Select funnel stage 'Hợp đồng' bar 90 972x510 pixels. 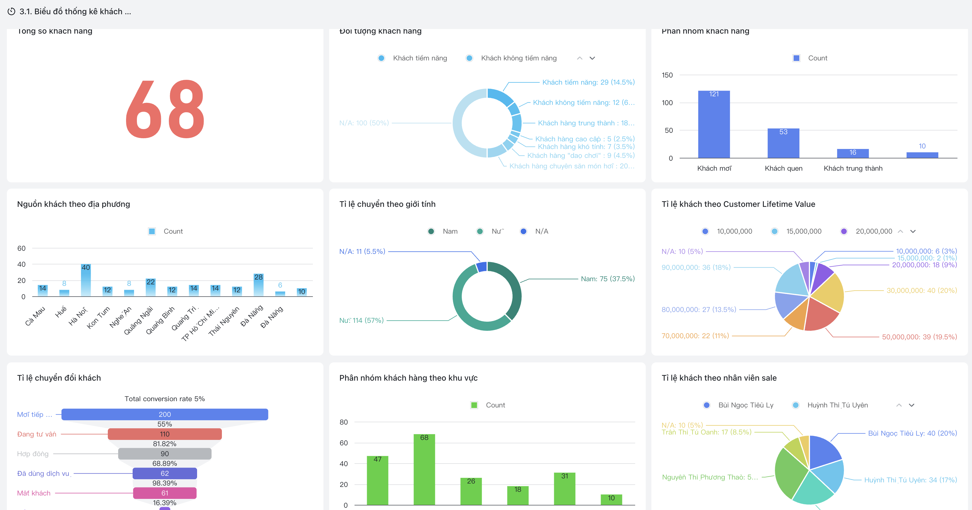[165, 454]
